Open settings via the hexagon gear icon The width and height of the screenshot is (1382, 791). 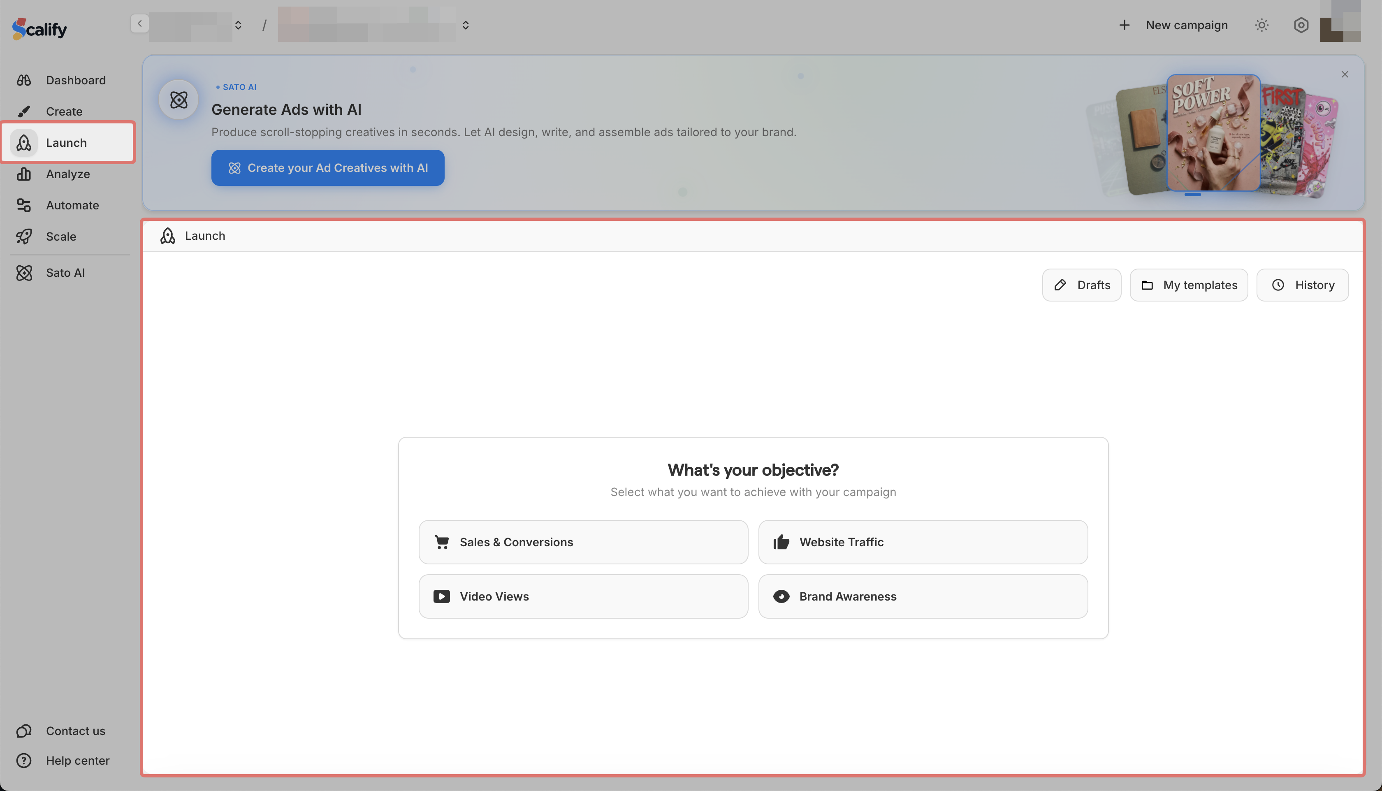(x=1301, y=25)
